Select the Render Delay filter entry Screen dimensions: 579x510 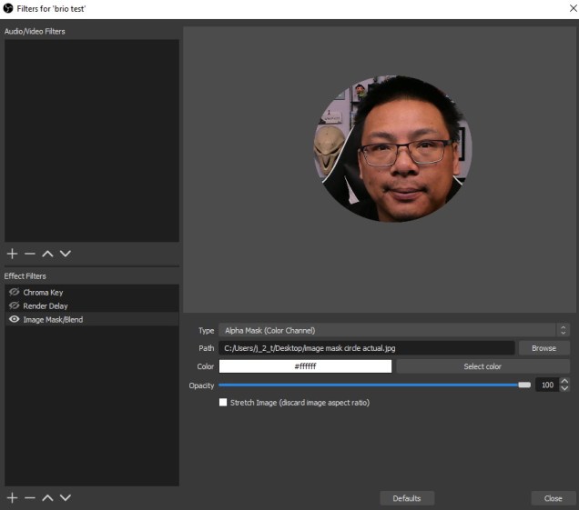(46, 306)
